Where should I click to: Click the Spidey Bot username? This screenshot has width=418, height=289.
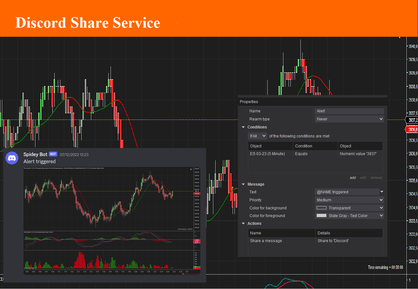(35, 154)
